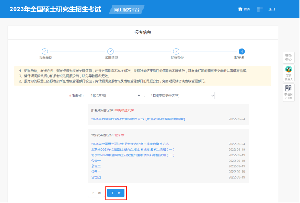Open the 11(北京市) province dropdown
This screenshot has height=203, width=300.
coord(114,96)
